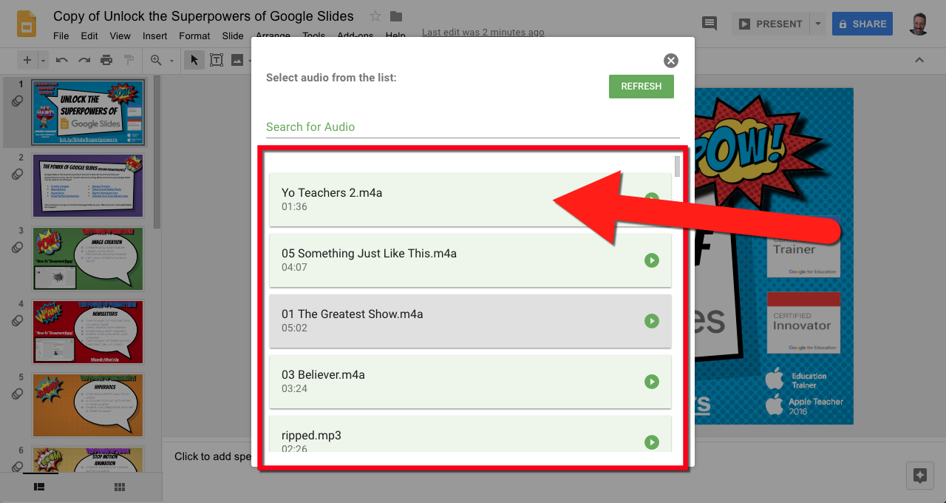Select the arrow Select tool
This screenshot has width=946, height=503.
click(x=194, y=60)
